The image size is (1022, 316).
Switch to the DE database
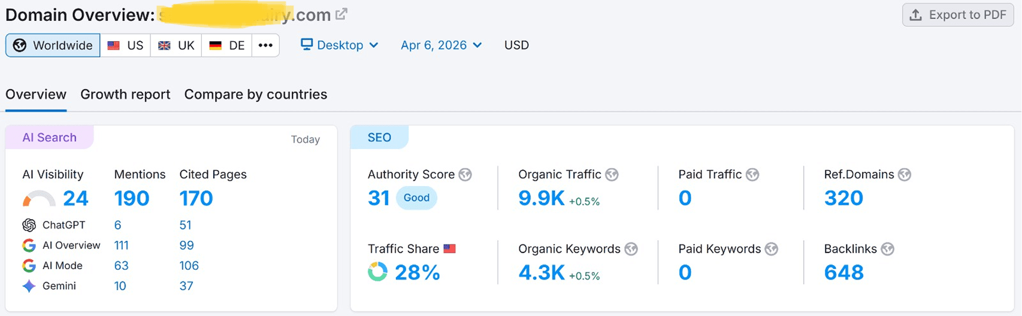coord(227,45)
